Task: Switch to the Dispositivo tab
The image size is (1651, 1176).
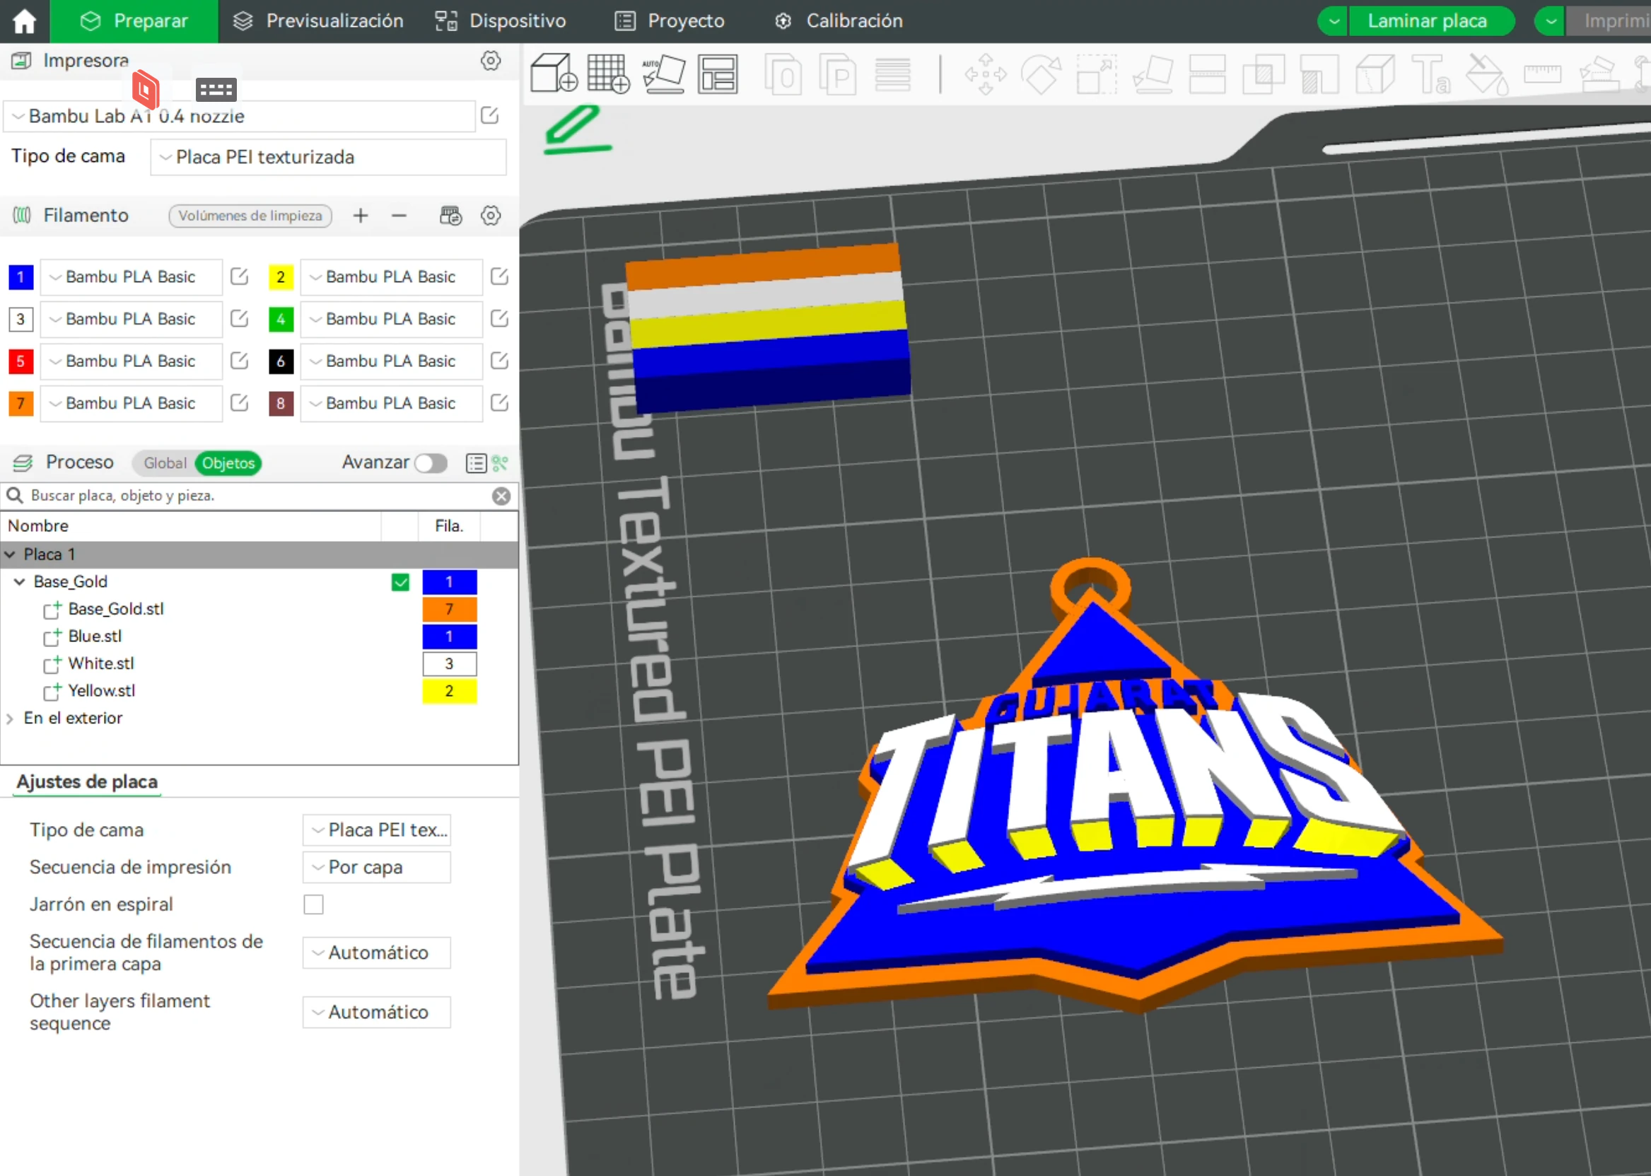Action: point(501,21)
